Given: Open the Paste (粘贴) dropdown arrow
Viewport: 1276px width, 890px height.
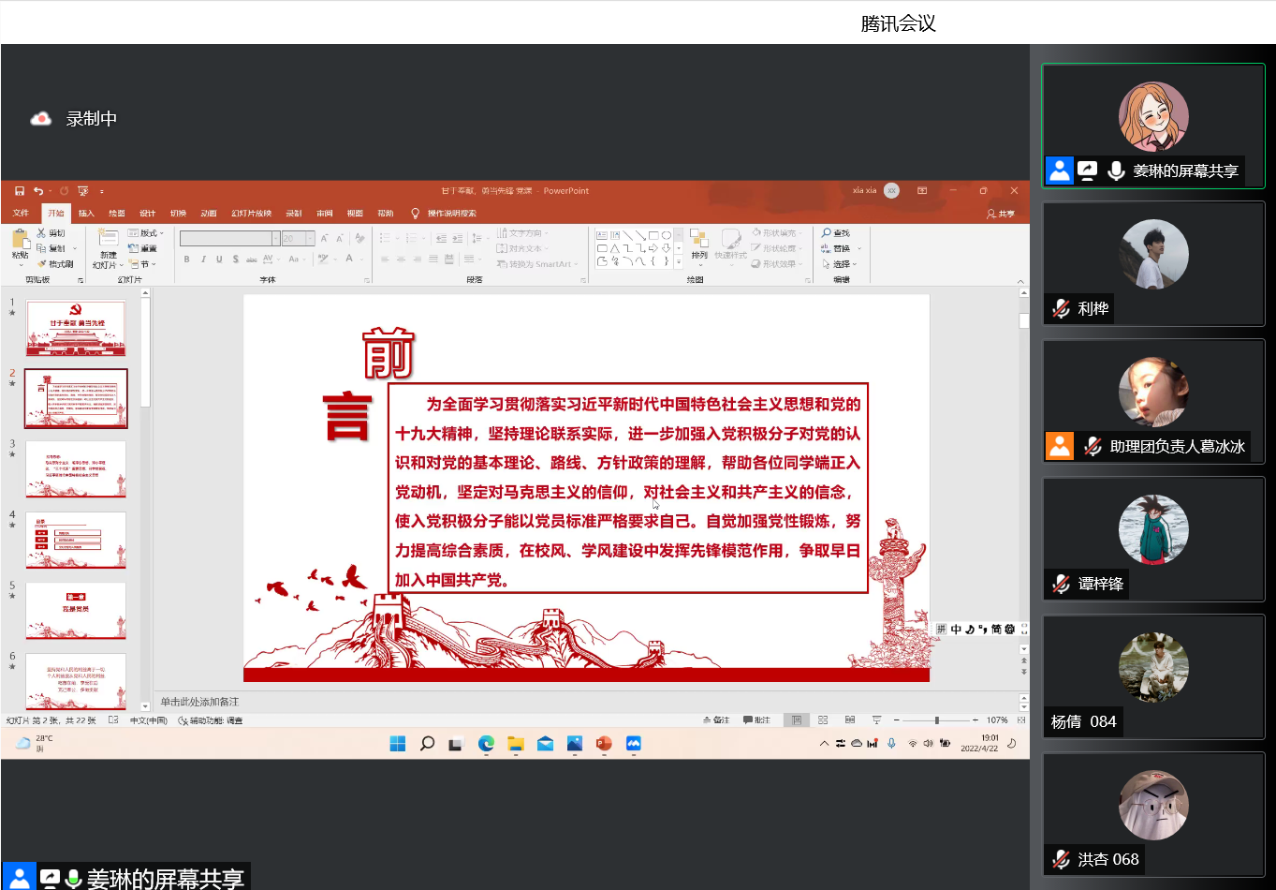Looking at the screenshot, I should point(21,265).
